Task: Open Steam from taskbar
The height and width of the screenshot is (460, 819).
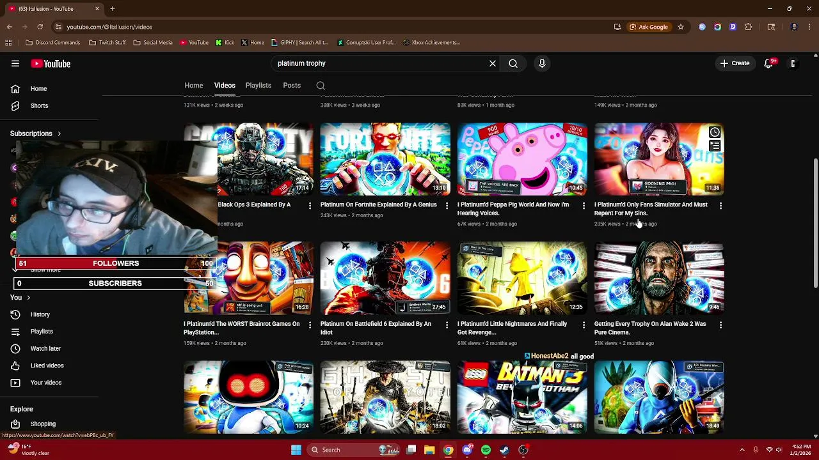Action: pyautogui.click(x=504, y=450)
